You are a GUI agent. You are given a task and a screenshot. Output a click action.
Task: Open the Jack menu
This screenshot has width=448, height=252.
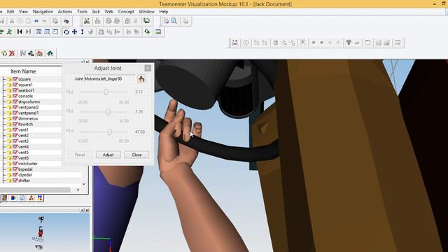(96, 12)
